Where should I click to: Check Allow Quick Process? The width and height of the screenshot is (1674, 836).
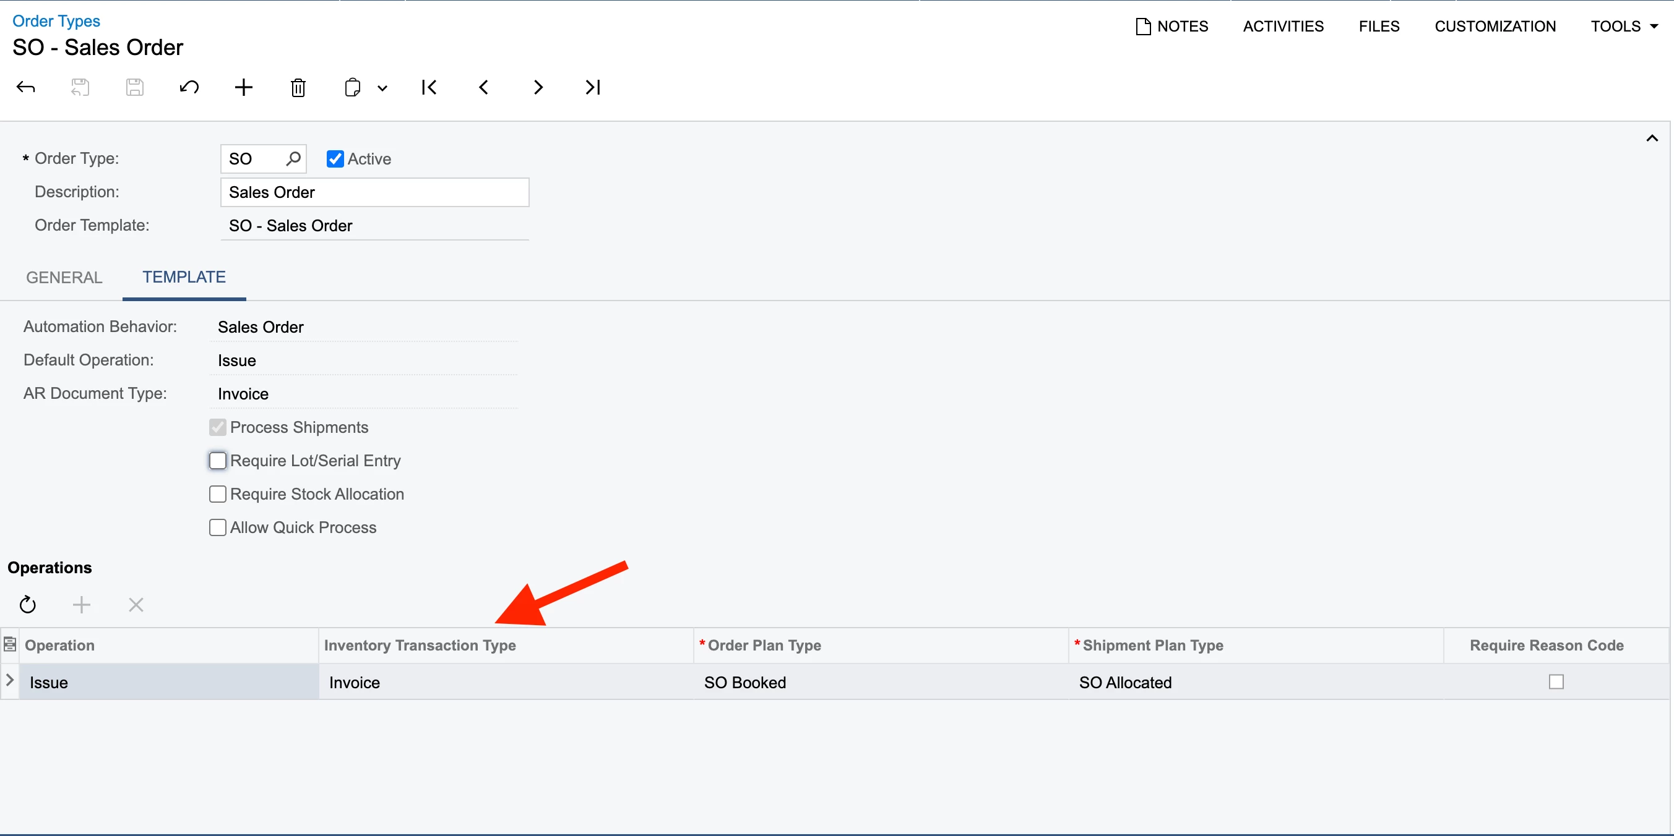point(217,527)
